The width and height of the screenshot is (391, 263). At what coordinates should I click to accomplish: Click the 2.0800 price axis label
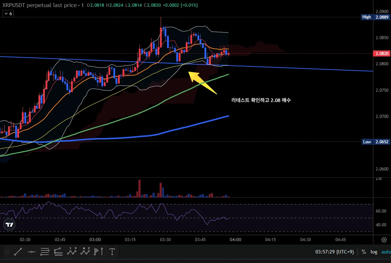(382, 64)
